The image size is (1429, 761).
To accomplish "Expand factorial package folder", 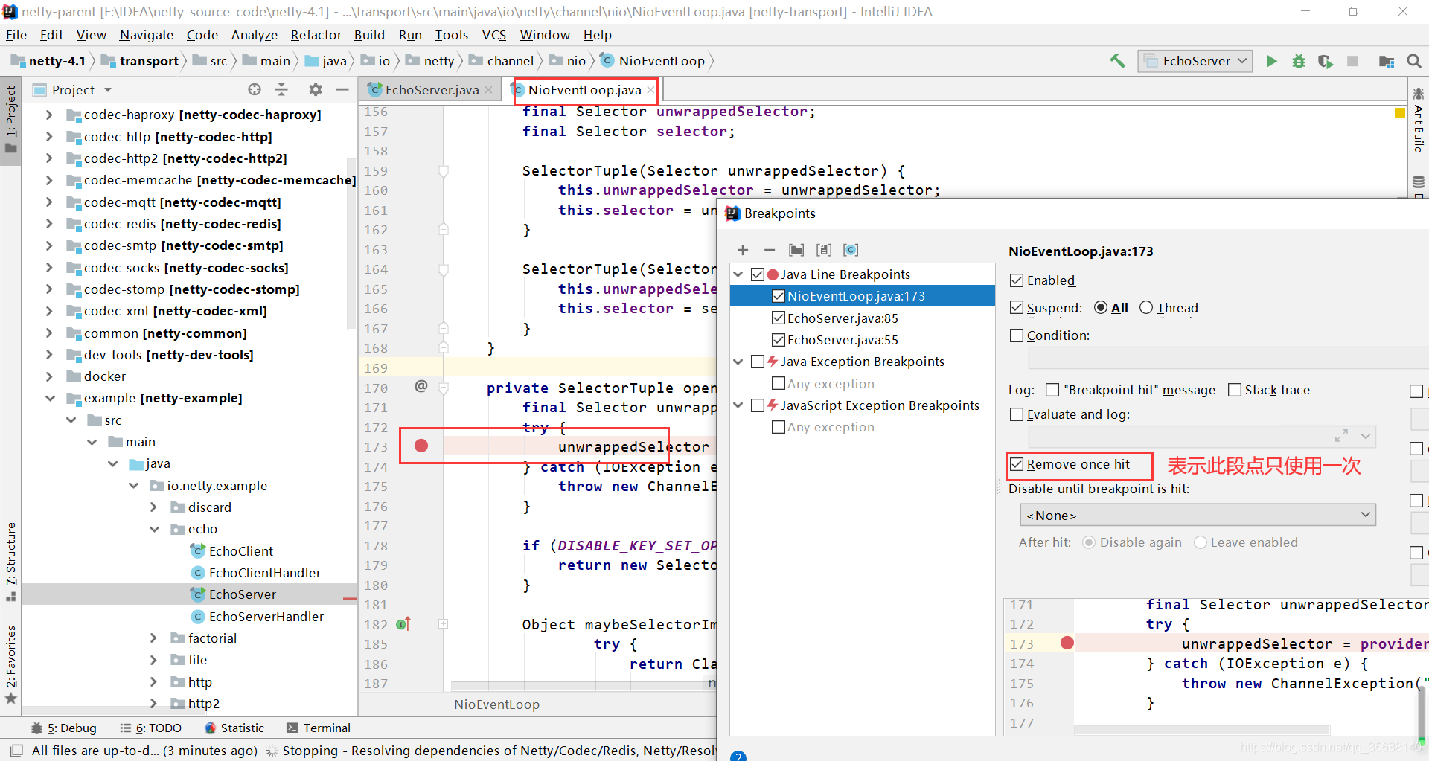I will [153, 638].
